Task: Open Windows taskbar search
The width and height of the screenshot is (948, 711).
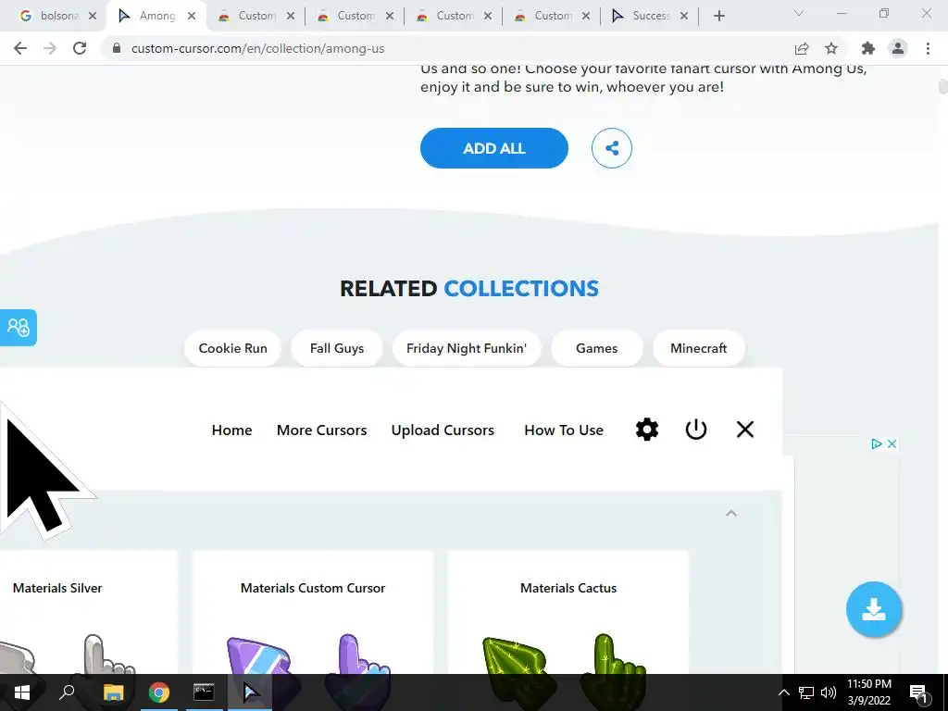Action: (x=67, y=692)
